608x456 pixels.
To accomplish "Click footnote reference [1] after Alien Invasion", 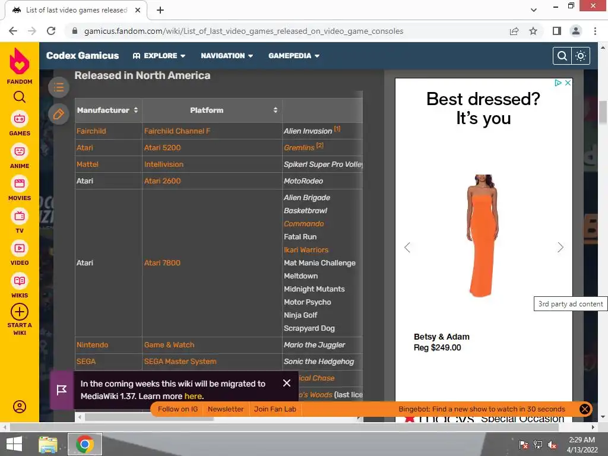I will pos(337,129).
